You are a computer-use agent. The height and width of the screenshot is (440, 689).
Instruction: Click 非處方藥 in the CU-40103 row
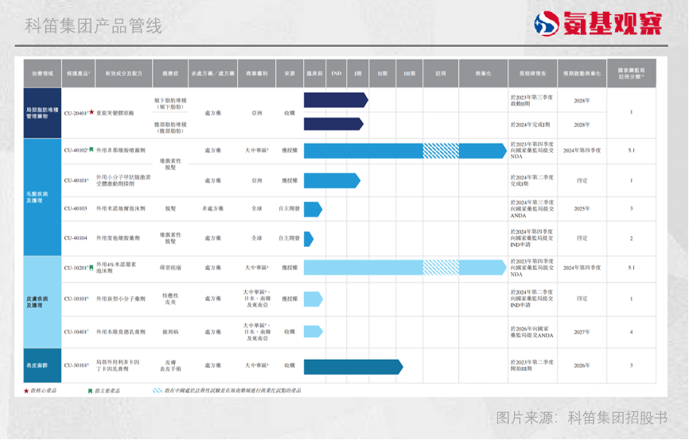212,208
